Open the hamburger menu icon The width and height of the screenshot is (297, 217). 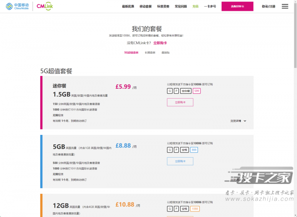click(x=285, y=6)
